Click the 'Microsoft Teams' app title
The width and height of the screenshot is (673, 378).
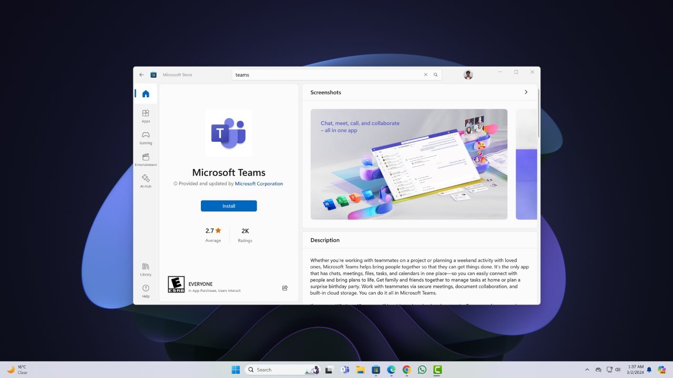[229, 172]
